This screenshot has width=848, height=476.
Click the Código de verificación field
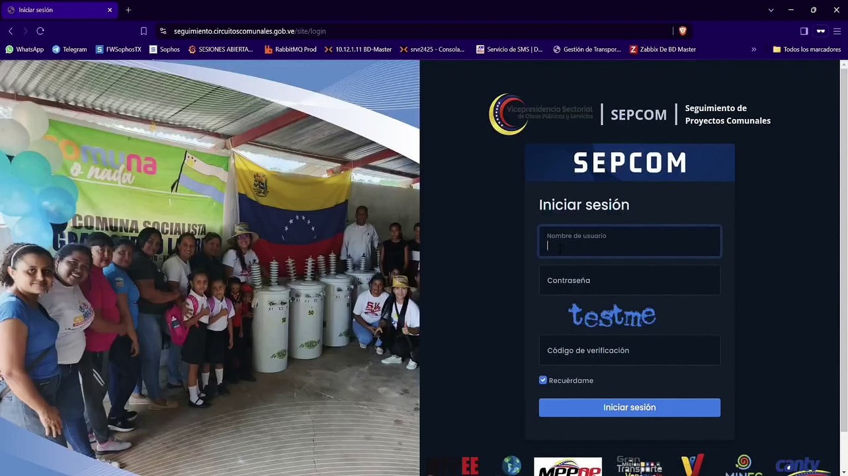coord(629,350)
